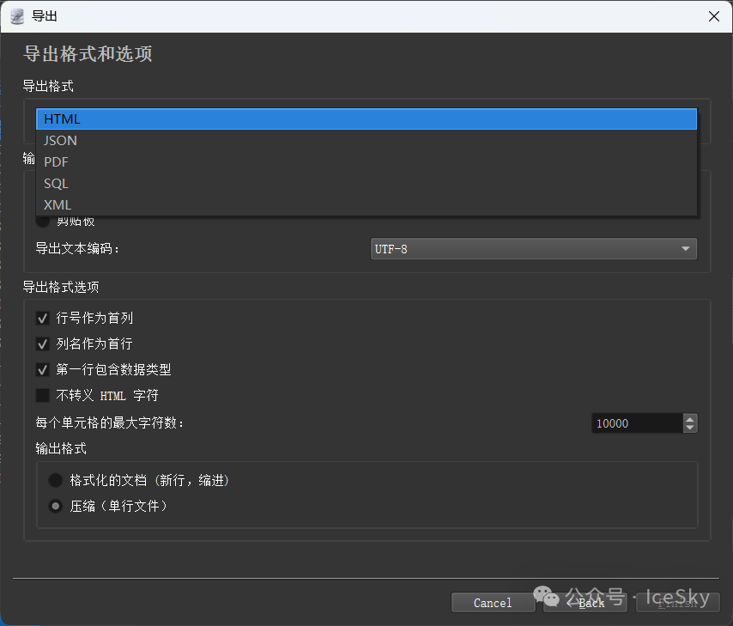This screenshot has height=626, width=733.
Task: Select 格式化的文档 (新行, 缩进) radio button
Action: click(56, 481)
